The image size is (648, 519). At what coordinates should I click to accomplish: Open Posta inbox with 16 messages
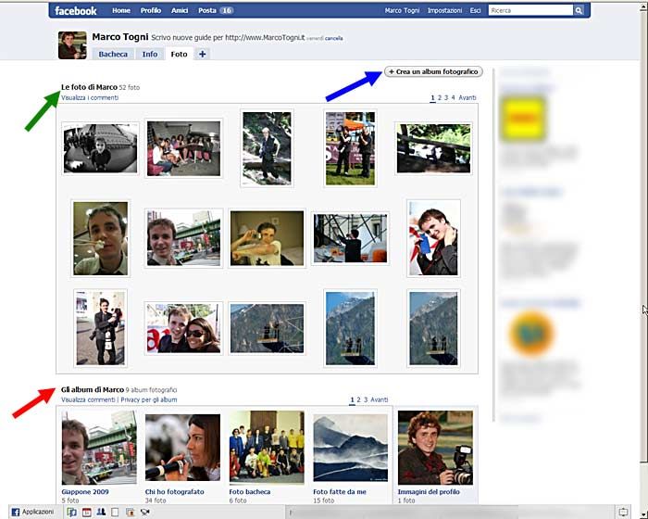point(216,11)
